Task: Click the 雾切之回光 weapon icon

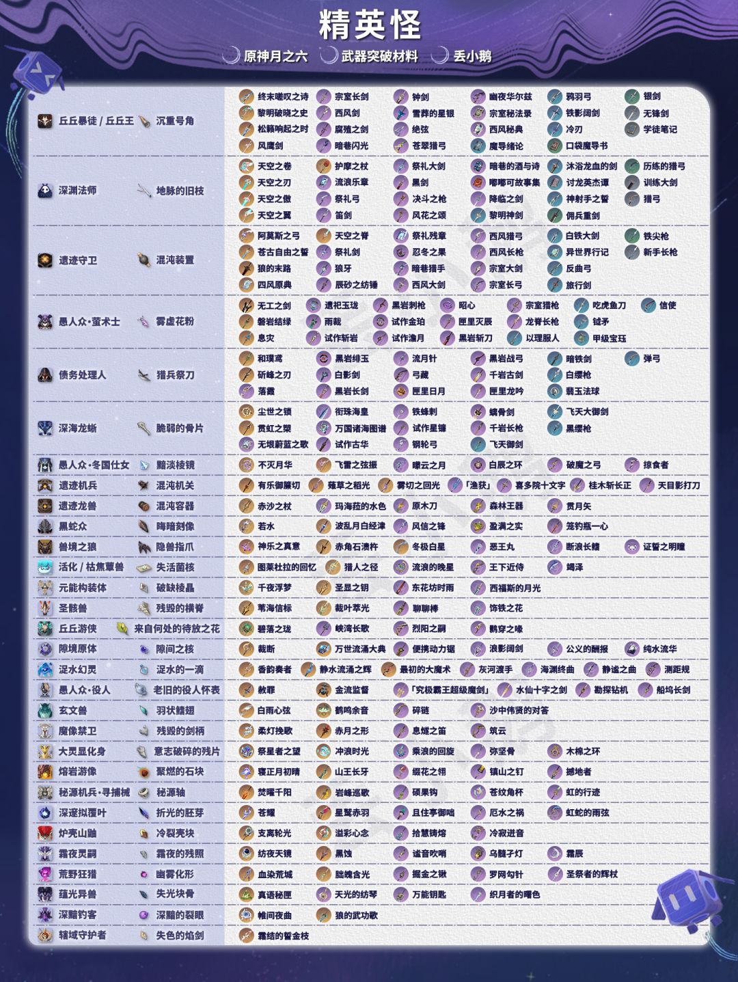Action: 386,486
